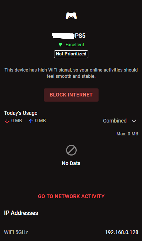
Task: Select the IP address 192.168.0.128
Action: 122,232
